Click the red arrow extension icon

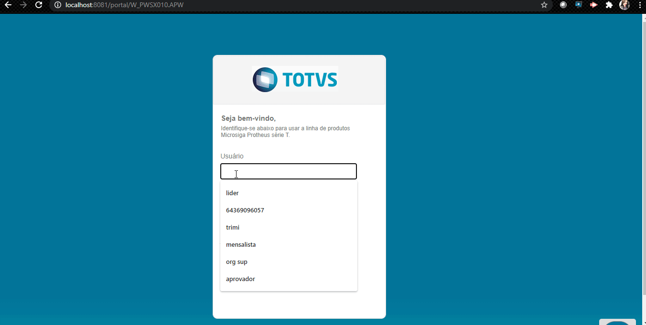(x=593, y=5)
